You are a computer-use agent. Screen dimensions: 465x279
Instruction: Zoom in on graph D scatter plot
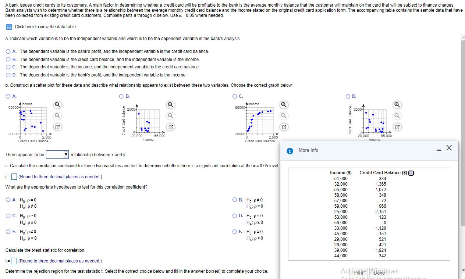click(x=398, y=105)
